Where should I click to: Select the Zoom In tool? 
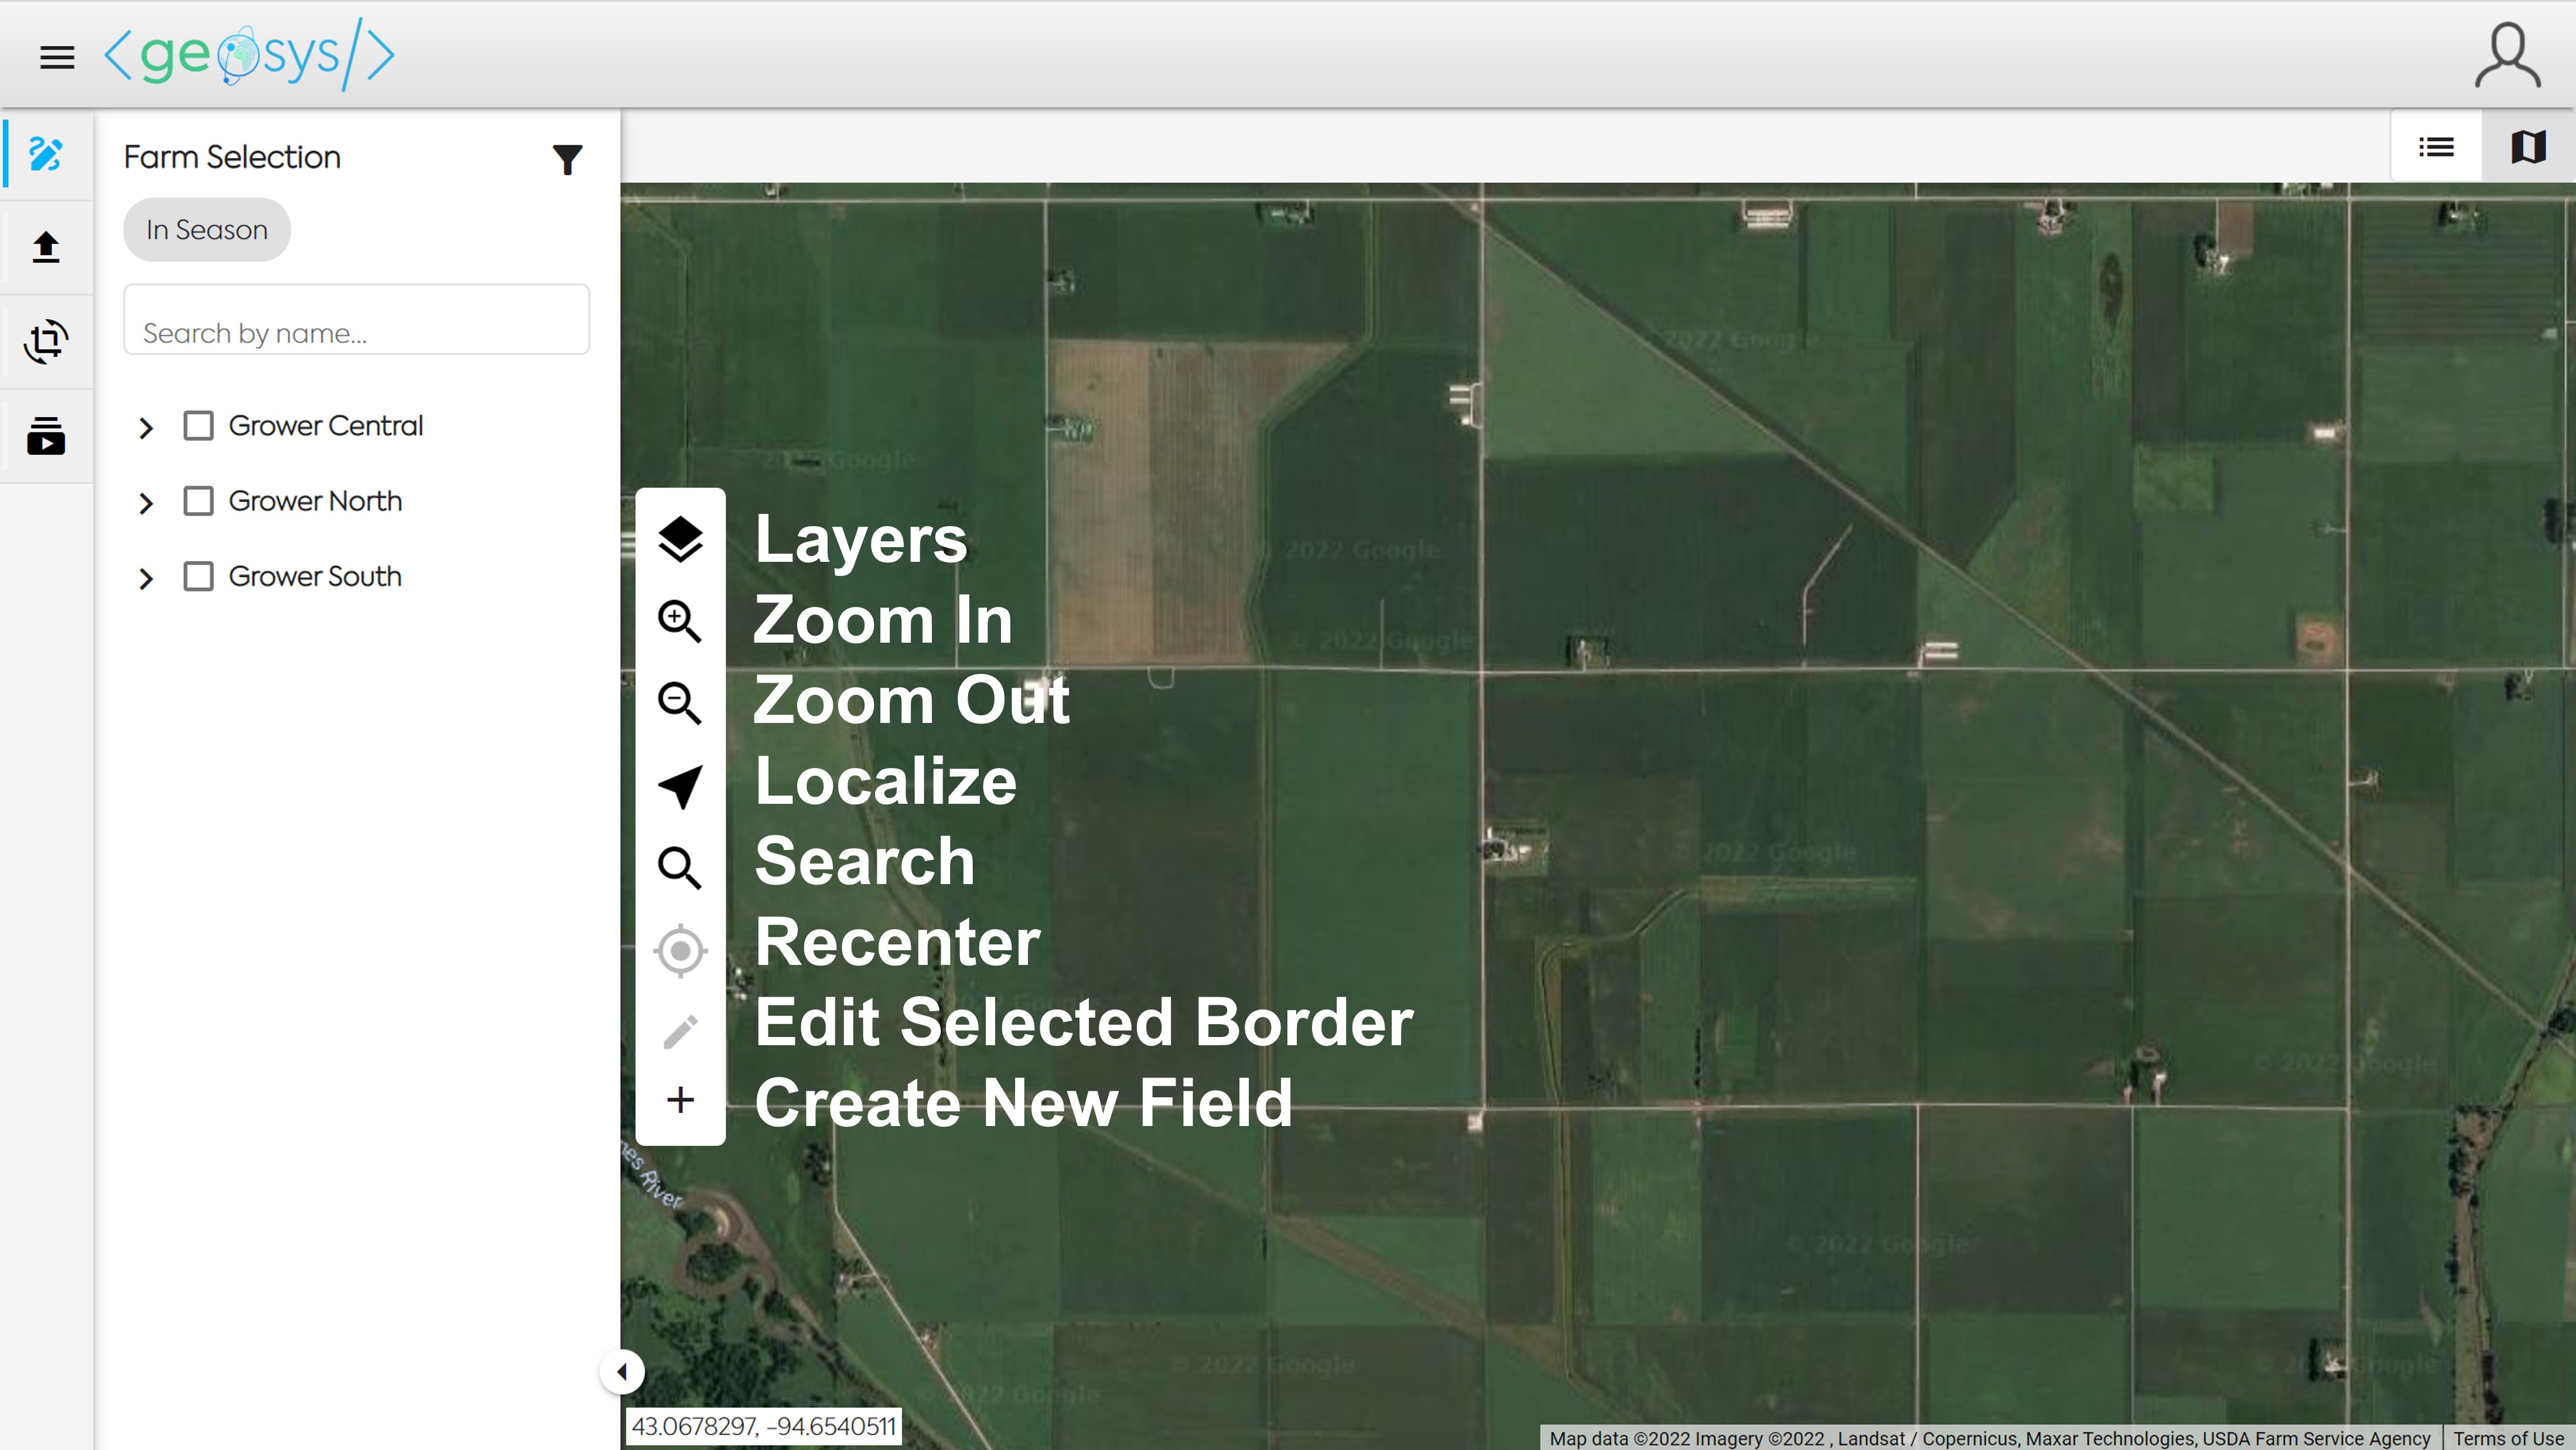coord(681,620)
